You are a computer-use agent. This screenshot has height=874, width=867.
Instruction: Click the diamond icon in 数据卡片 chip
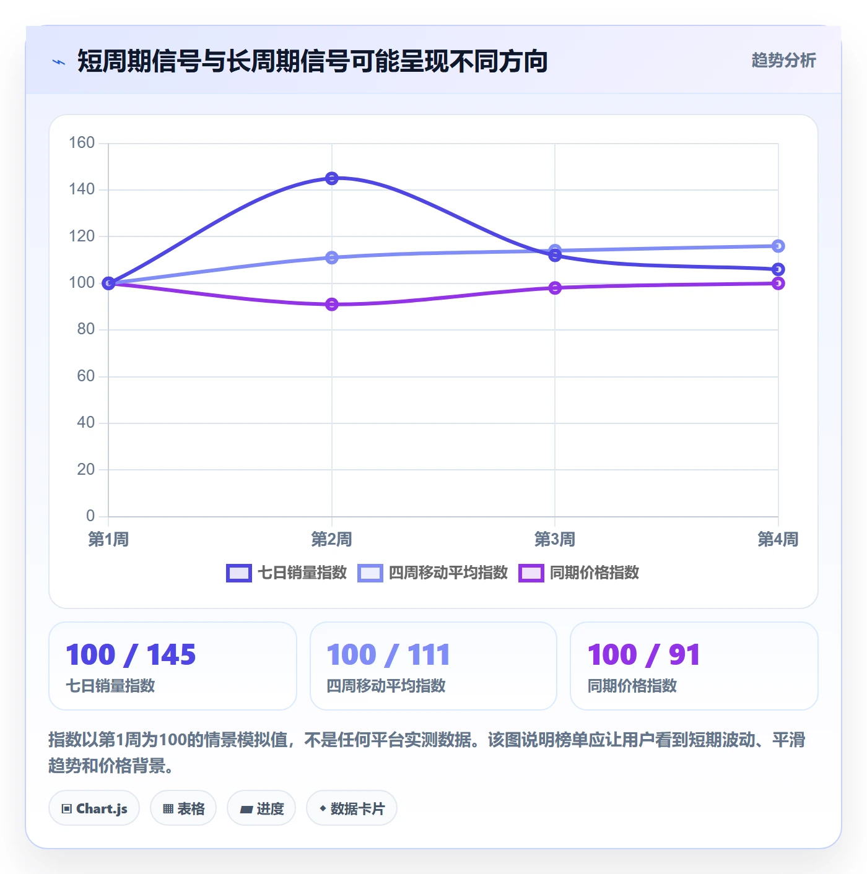pyautogui.click(x=323, y=808)
